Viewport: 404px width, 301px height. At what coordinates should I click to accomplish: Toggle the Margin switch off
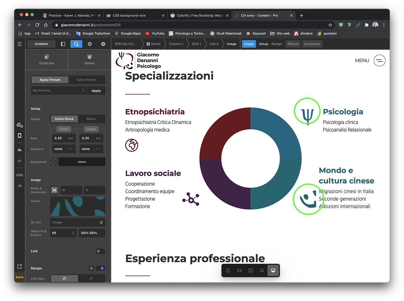(101, 268)
